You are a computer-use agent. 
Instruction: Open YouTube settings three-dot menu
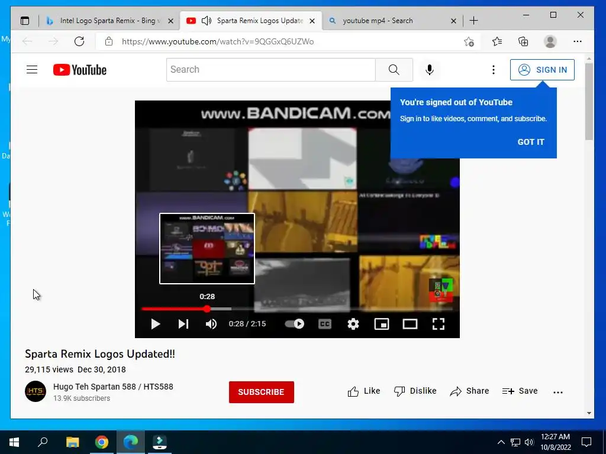[x=493, y=70]
